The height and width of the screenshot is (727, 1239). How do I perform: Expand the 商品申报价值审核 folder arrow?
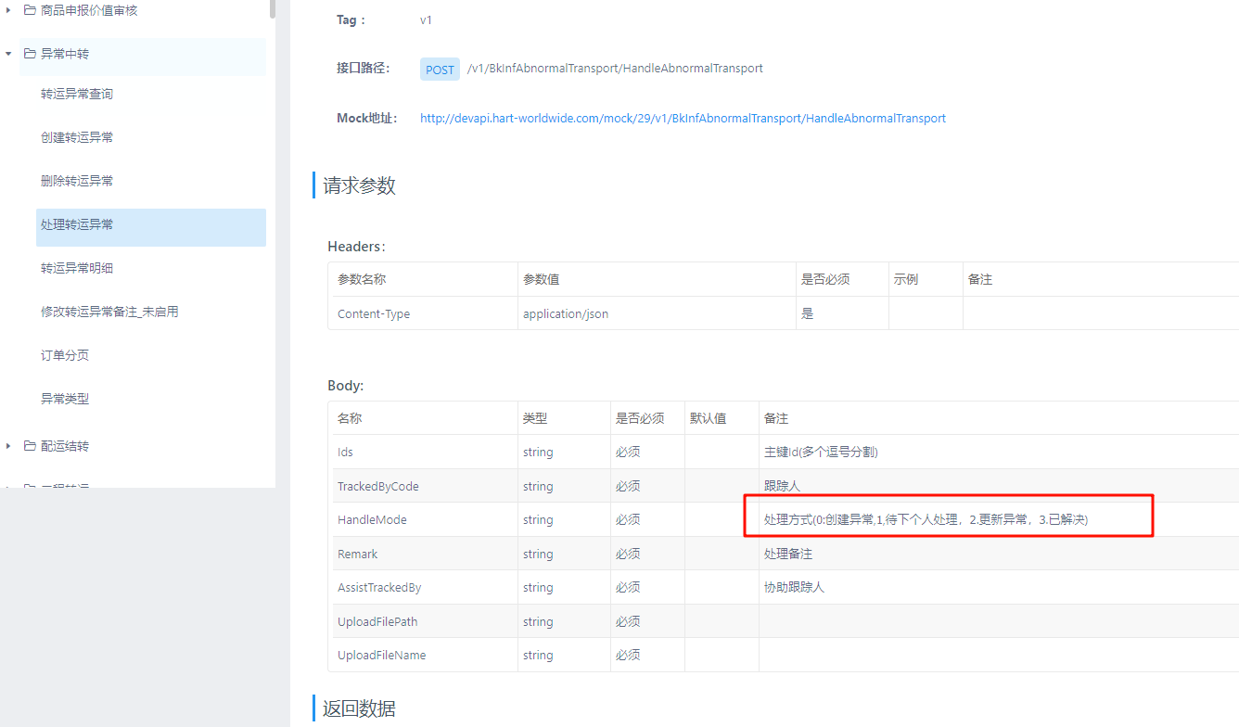pyautogui.click(x=8, y=10)
